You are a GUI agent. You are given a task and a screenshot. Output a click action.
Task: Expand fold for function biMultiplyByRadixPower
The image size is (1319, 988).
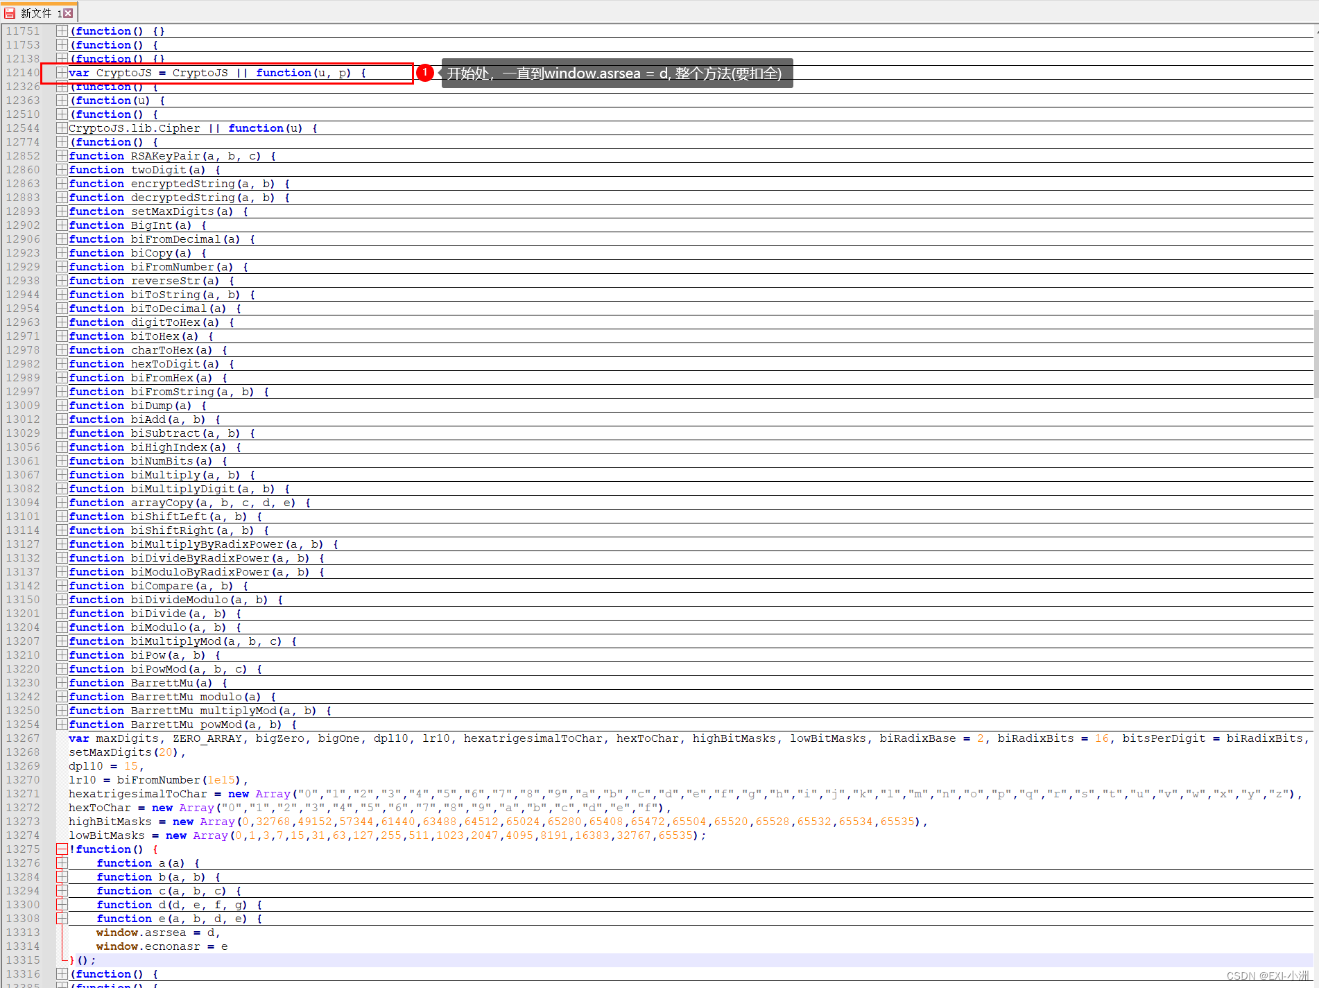point(62,544)
